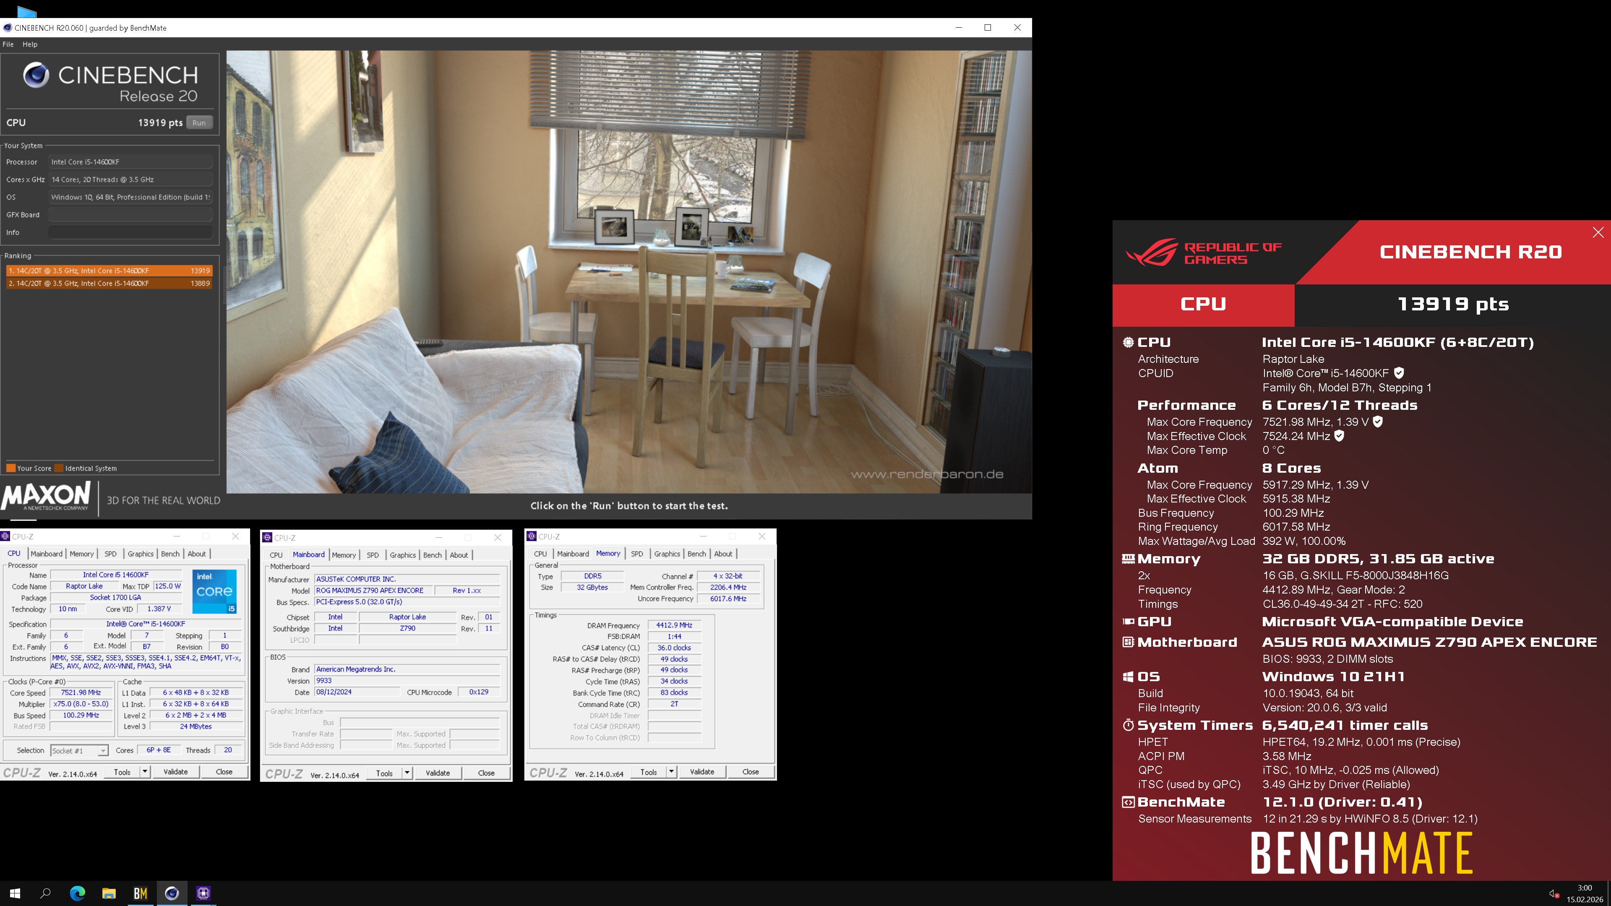Image resolution: width=1611 pixels, height=906 pixels.
Task: Switch to CPU tab in CPU-Z Memory window
Action: (x=540, y=554)
